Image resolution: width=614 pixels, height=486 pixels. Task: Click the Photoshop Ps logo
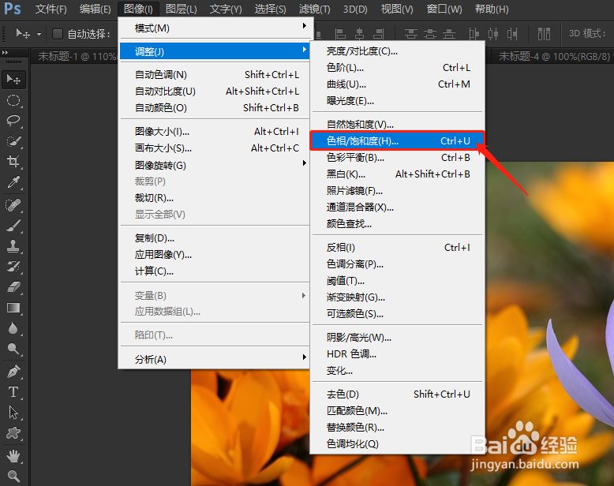point(12,8)
